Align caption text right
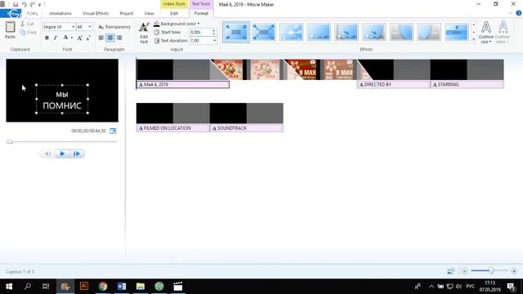 click(x=119, y=38)
